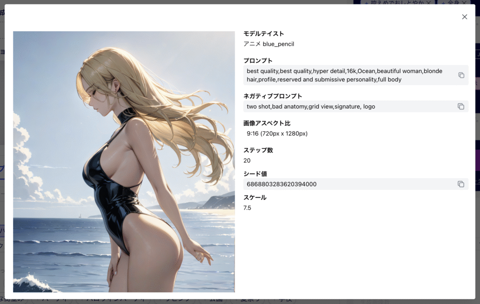Close the image details dialog
The height and width of the screenshot is (304, 480).
click(x=465, y=17)
